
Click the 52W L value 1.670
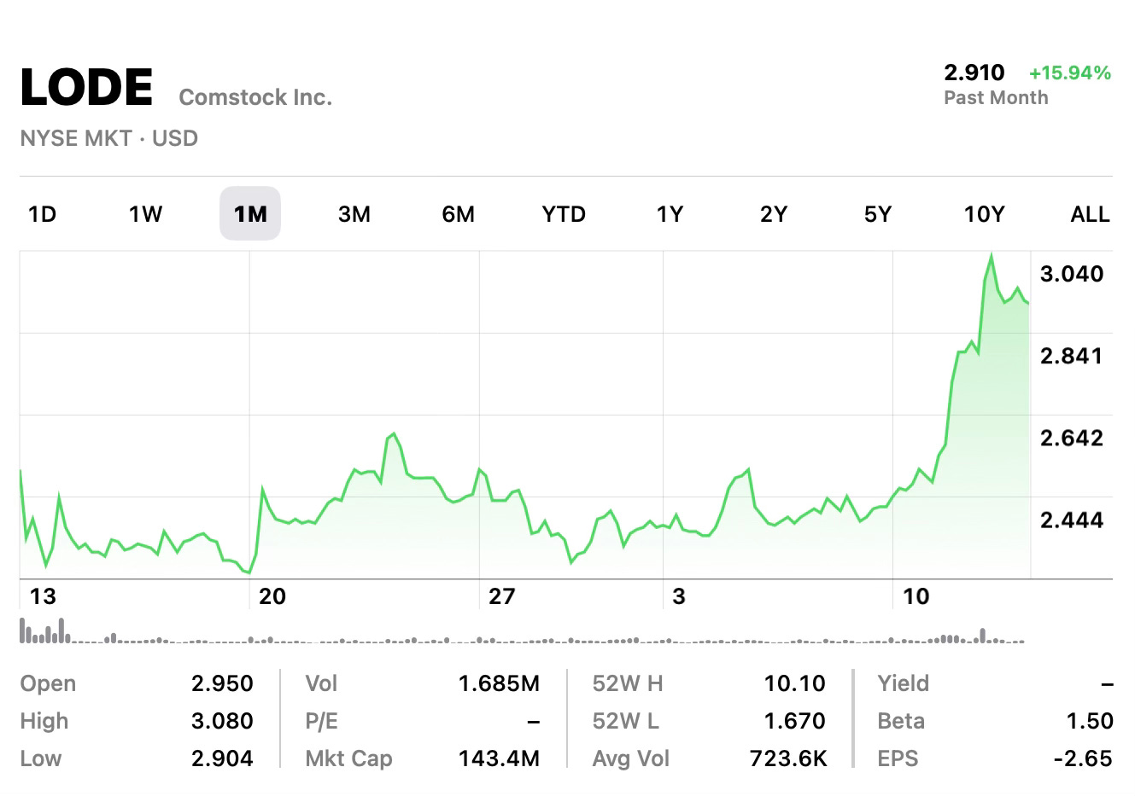pyautogui.click(x=795, y=721)
